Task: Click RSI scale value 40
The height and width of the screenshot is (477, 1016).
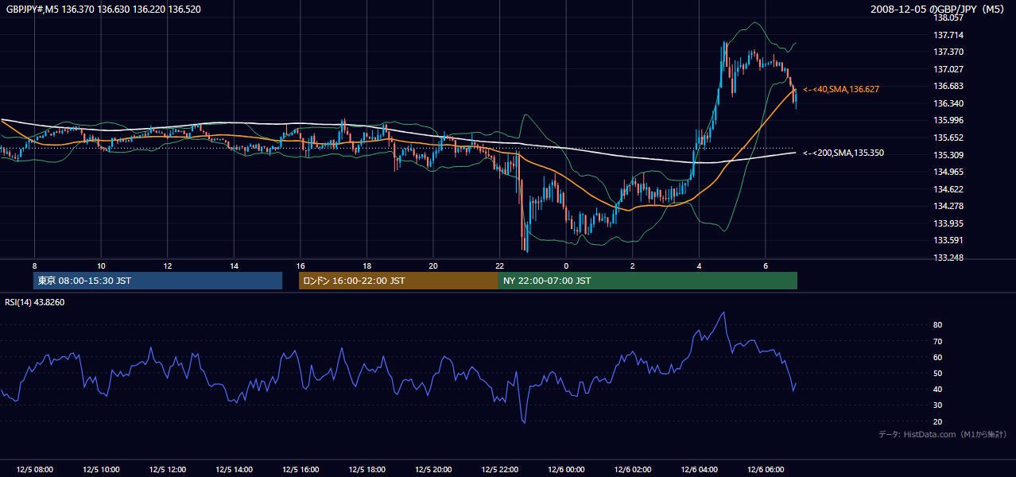Action: pyautogui.click(x=938, y=389)
